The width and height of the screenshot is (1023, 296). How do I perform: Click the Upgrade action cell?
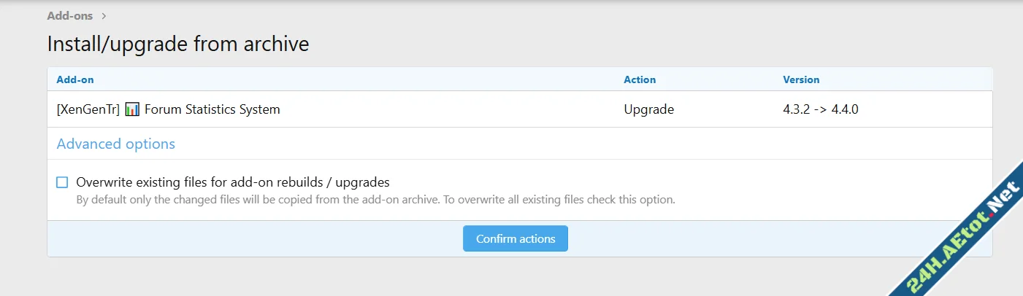[x=648, y=109]
